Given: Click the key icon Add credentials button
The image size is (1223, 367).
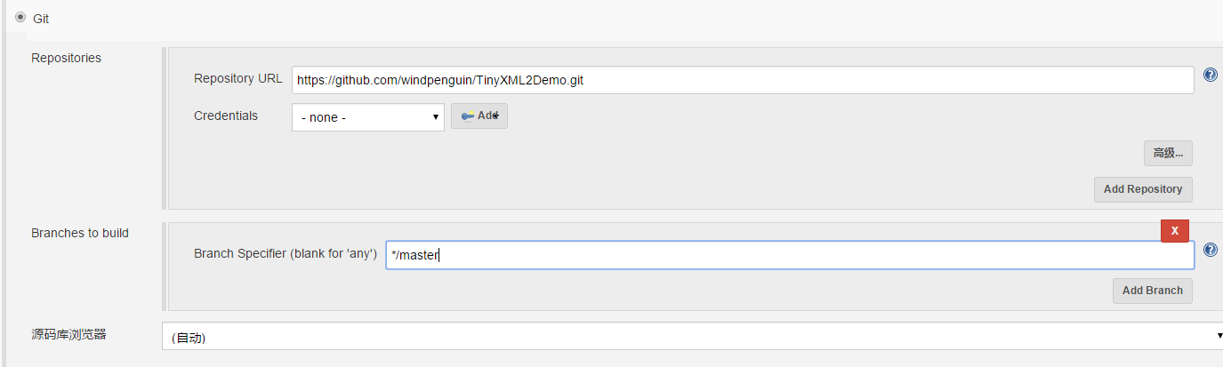Looking at the screenshot, I should [x=479, y=116].
